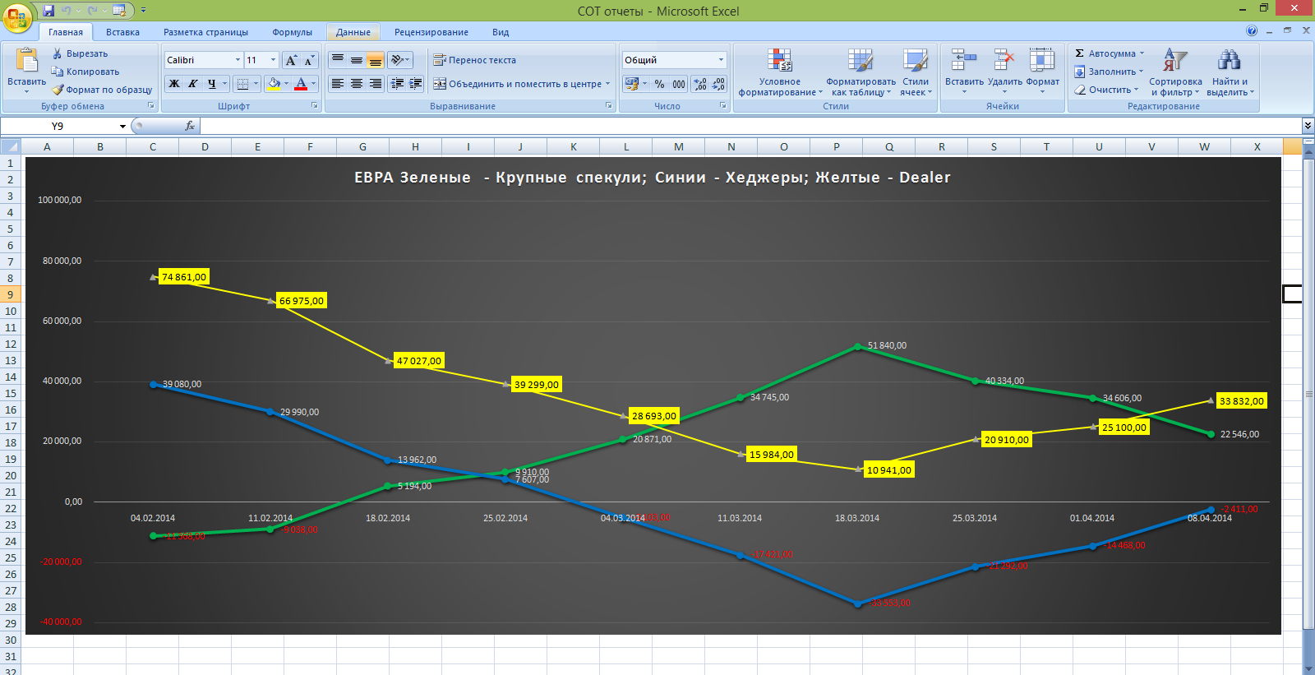
Task: Switch to the Вставка tab
Action: [x=122, y=32]
